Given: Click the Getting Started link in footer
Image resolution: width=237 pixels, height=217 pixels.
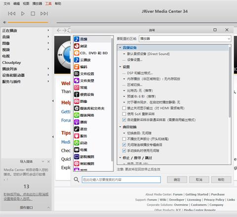Looking at the screenshot, I should (x=197, y=194).
